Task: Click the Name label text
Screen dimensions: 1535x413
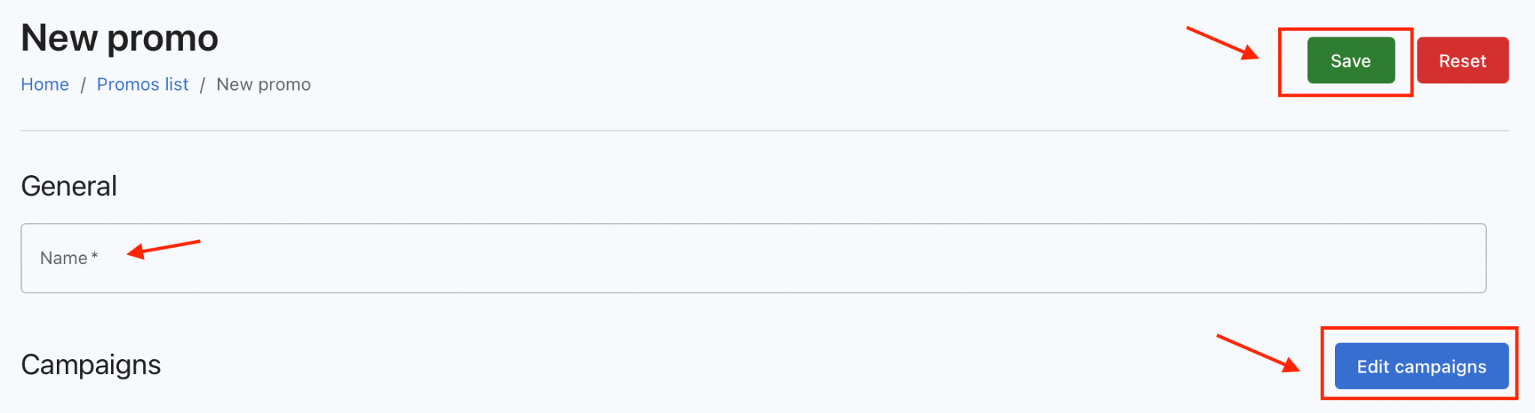Action: (x=64, y=258)
